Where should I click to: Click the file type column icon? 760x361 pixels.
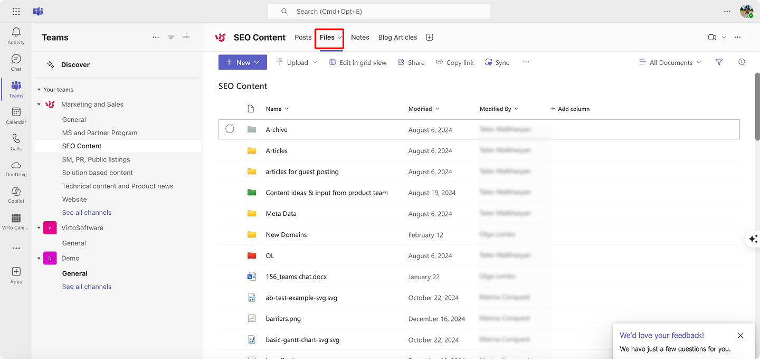[x=251, y=109]
